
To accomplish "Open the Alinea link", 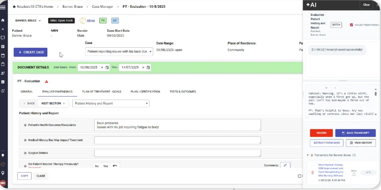I will pos(91,21).
